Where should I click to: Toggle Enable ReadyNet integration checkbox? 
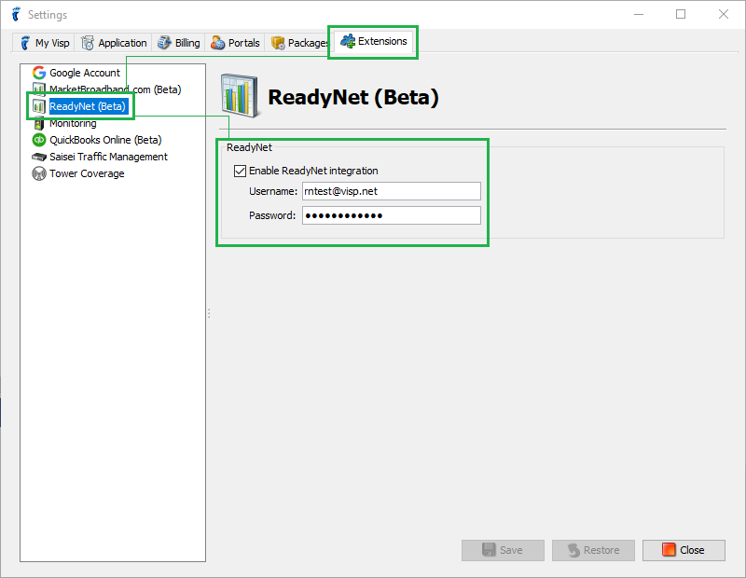(241, 171)
